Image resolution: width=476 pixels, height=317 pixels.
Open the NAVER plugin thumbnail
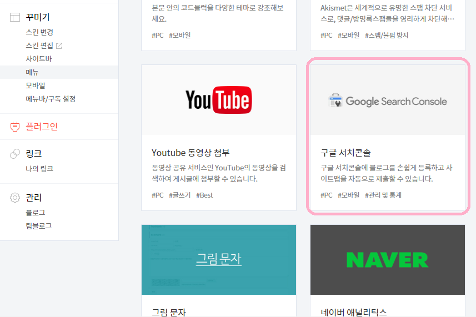point(388,260)
